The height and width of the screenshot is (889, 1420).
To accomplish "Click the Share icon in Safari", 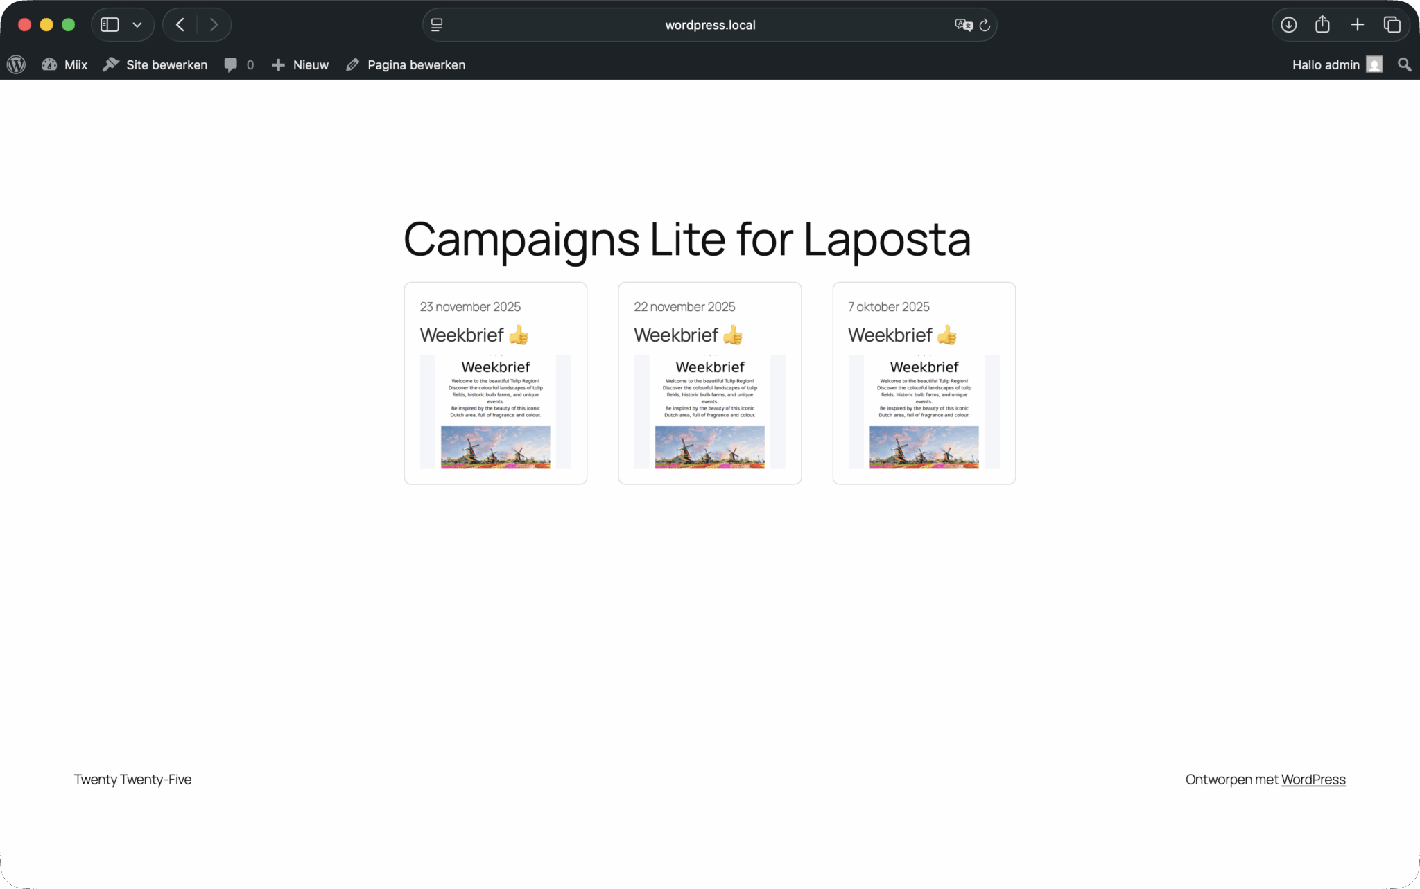I will (1322, 25).
